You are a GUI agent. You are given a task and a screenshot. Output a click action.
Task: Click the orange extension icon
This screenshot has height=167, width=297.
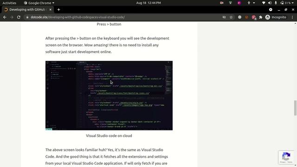(246, 17)
